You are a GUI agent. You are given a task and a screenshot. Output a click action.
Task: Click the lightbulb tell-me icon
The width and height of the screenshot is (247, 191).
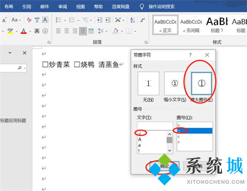point(142,7)
